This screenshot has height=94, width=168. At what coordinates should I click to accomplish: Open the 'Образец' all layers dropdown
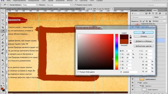point(59,5)
